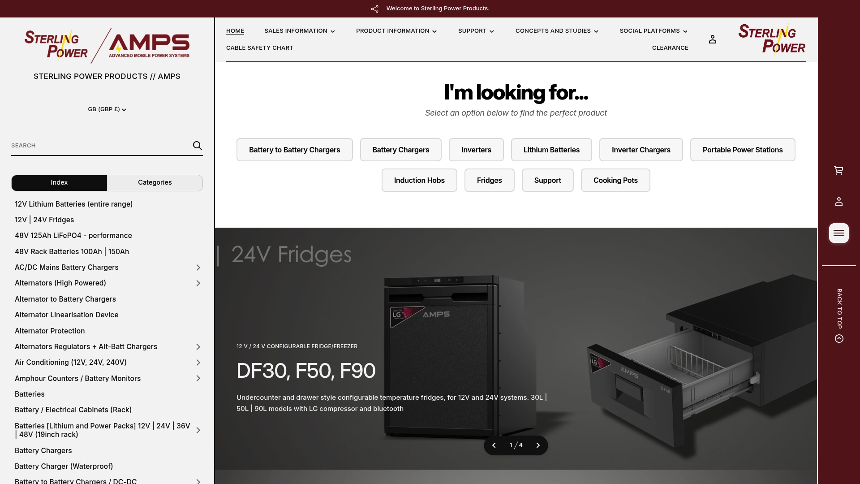
Task: Expand Amphour Counters / Battery Monitors arrow
Action: [198, 379]
